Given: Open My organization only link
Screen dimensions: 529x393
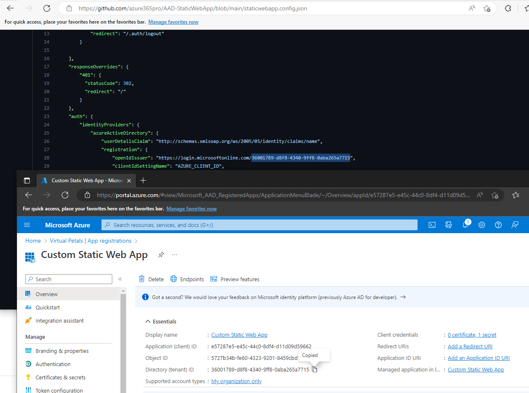Looking at the screenshot, I should click(x=237, y=381).
